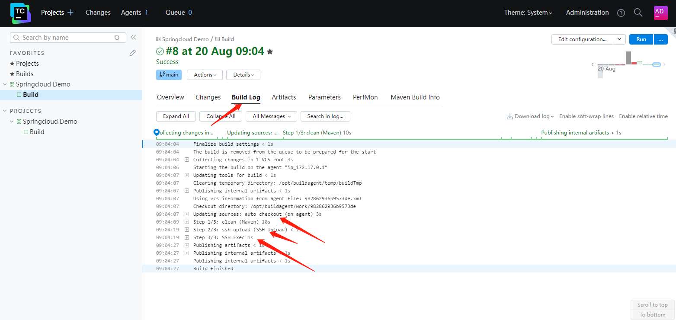Click the pencil icon next to Favorites
This screenshot has width=676, height=320.
pyautogui.click(x=133, y=53)
